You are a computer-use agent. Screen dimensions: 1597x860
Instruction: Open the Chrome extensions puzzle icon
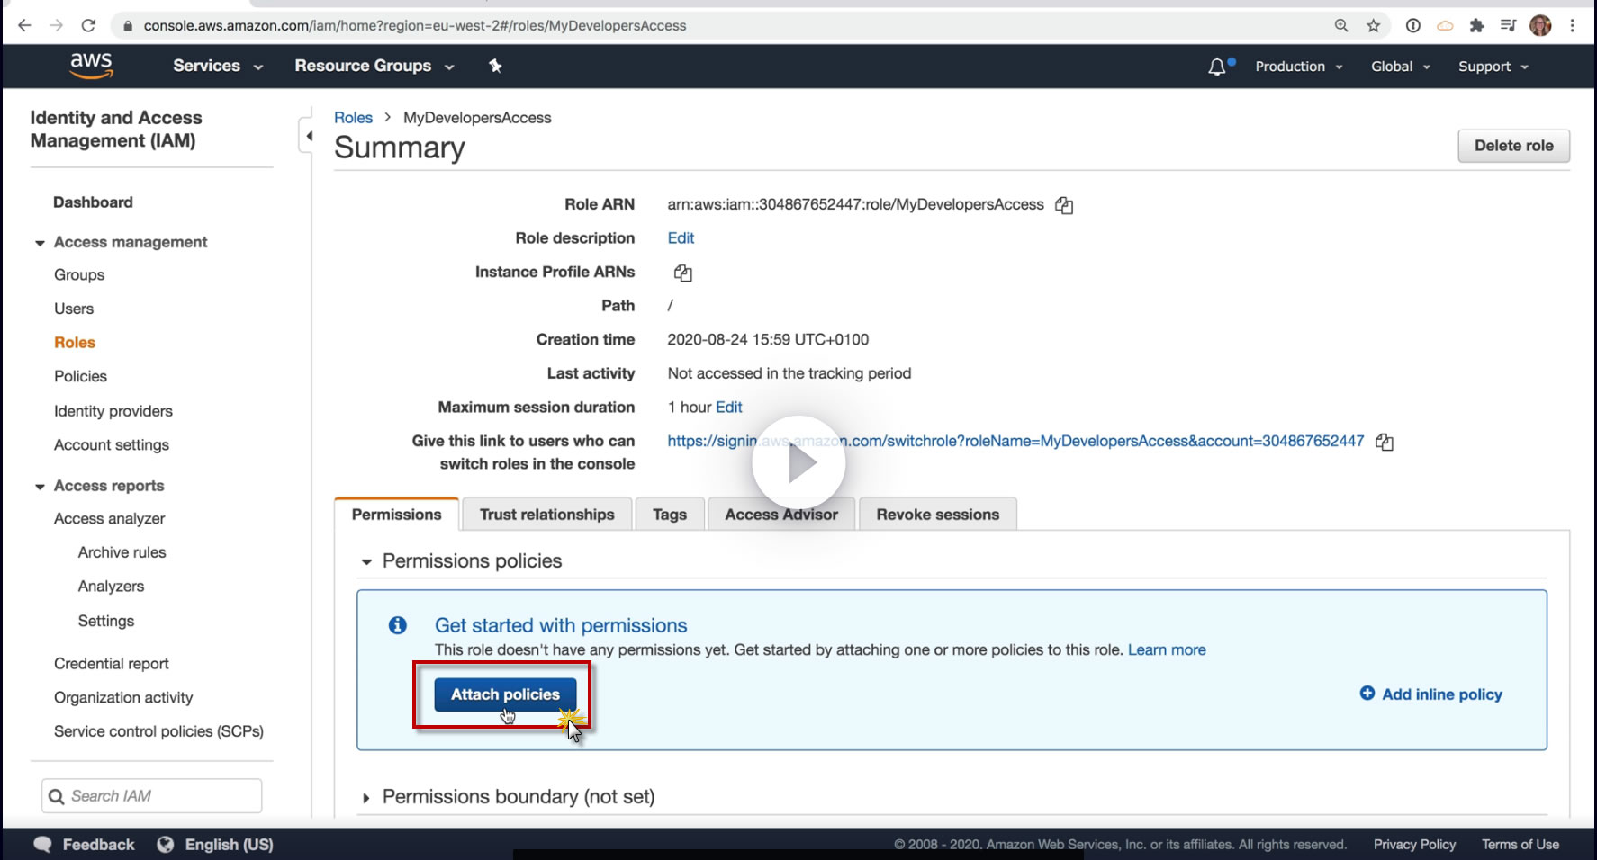point(1476,25)
